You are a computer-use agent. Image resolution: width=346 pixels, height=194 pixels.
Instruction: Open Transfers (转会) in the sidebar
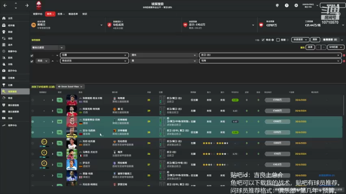tap(15, 98)
